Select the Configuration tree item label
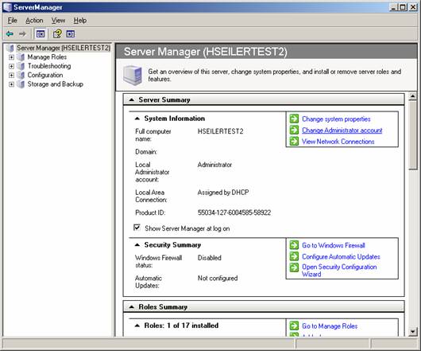 (x=45, y=75)
